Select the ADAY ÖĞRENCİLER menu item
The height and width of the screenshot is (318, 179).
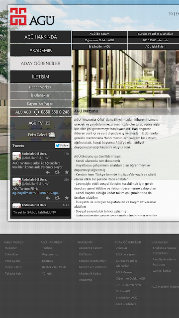pos(41,64)
